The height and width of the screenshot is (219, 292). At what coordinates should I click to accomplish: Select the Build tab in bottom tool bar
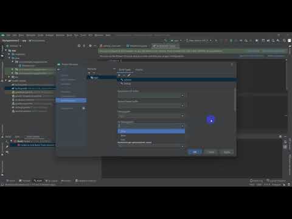coord(38,181)
